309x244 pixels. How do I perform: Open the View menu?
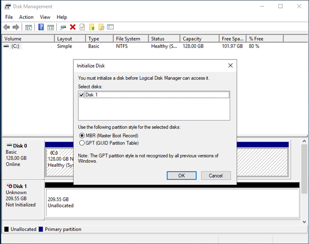point(45,17)
